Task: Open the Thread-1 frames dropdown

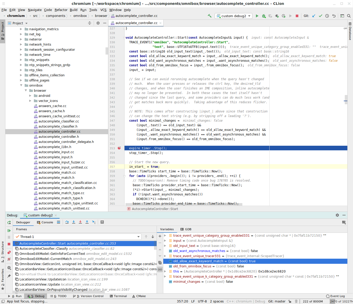Action: point(77,237)
